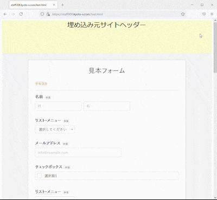Reload the page with the refresh icon

[21, 14]
